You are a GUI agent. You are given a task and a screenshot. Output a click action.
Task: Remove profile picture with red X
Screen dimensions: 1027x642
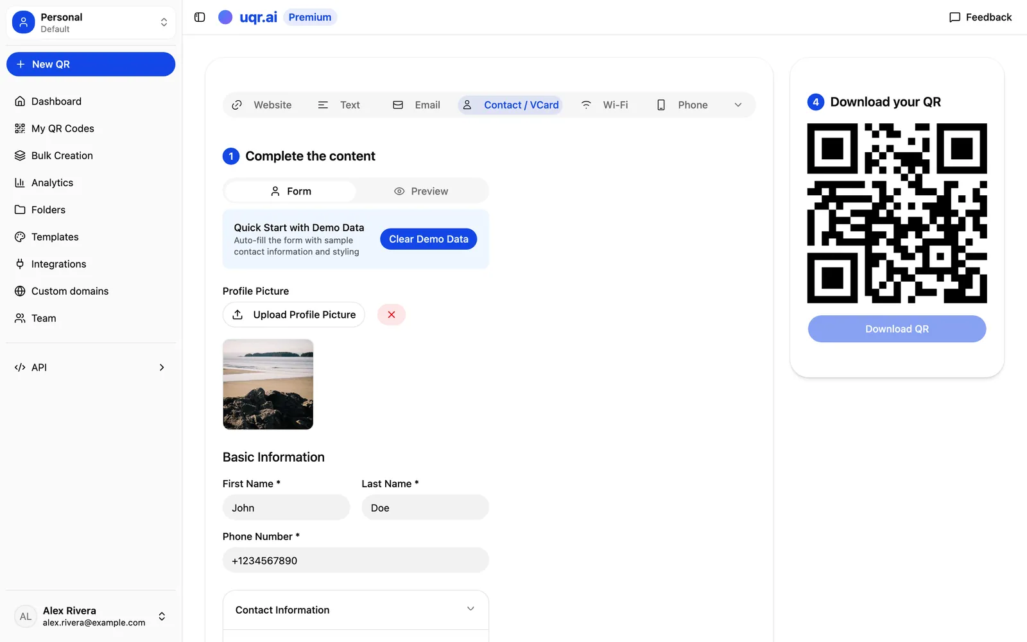(x=392, y=315)
